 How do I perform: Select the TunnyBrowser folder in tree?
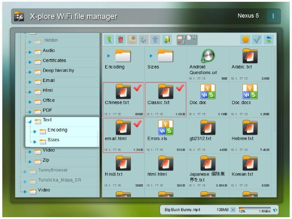[x=53, y=170]
